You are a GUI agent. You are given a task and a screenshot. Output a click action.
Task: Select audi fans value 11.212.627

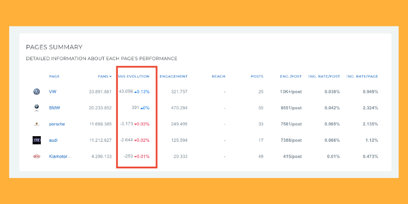click(x=100, y=140)
